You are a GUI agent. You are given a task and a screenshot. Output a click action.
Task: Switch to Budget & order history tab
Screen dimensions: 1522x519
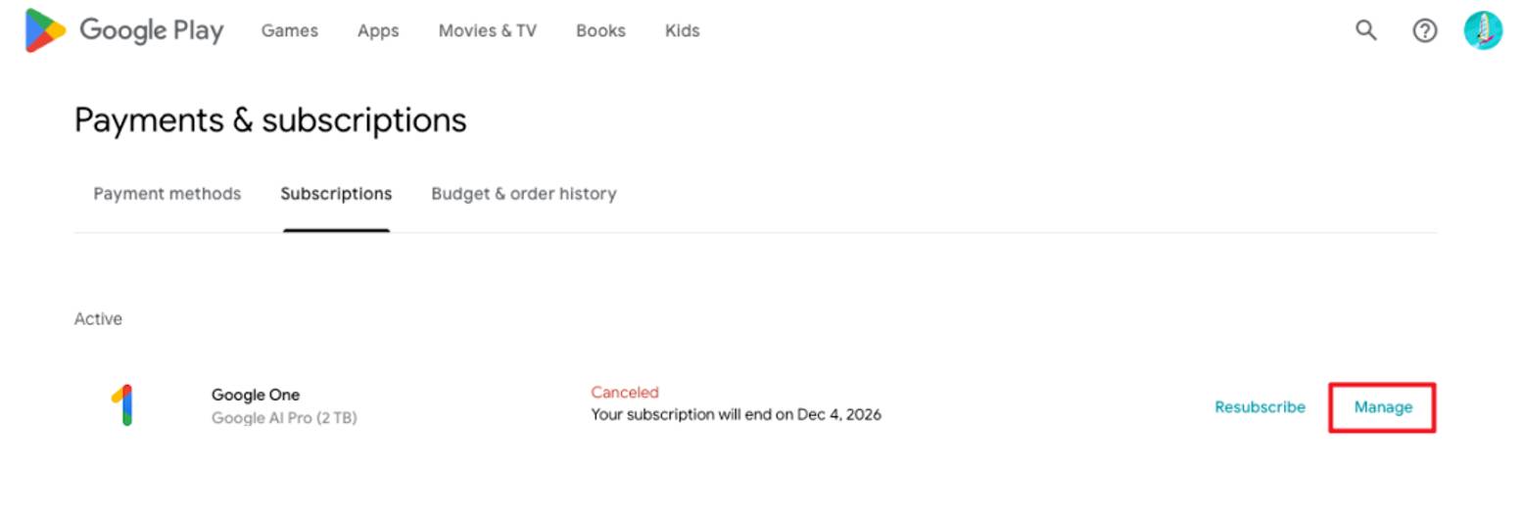coord(523,194)
